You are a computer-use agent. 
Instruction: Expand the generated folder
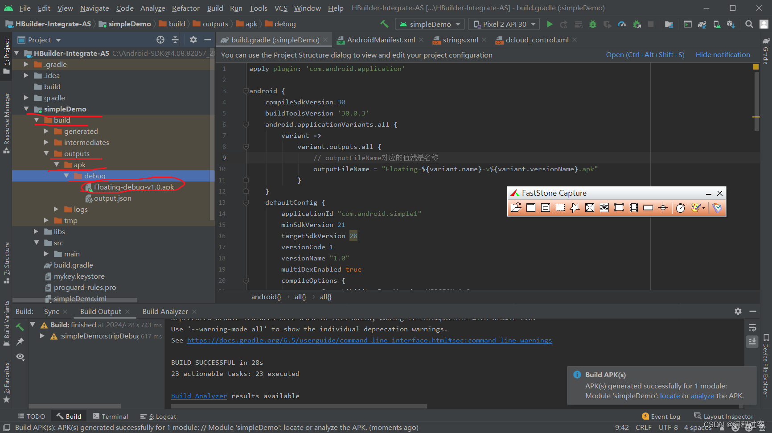[x=46, y=131]
